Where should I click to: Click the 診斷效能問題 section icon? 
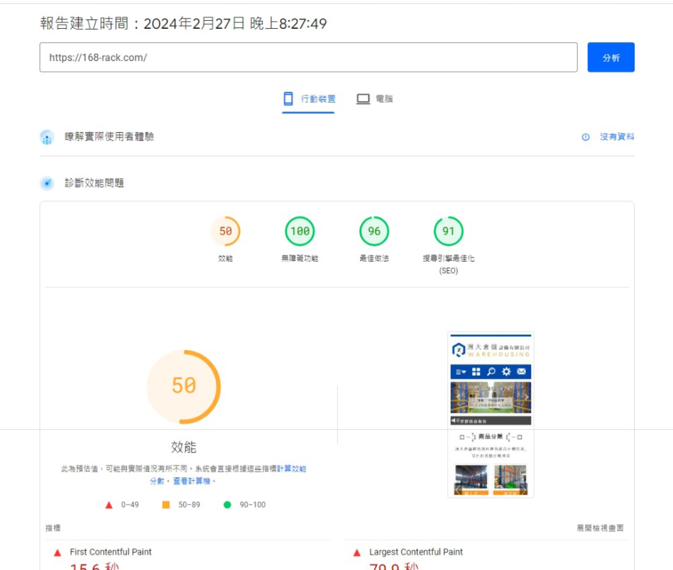47,183
